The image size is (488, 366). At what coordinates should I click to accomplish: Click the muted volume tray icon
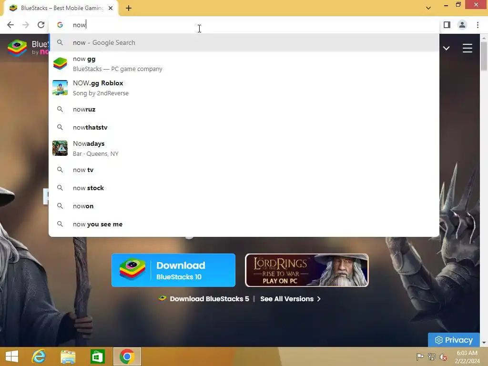pyautogui.click(x=443, y=356)
